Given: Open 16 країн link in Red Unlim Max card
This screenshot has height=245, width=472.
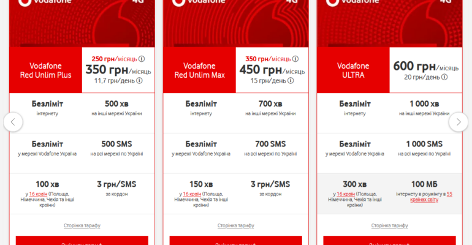Looking at the screenshot, I should [x=192, y=194].
